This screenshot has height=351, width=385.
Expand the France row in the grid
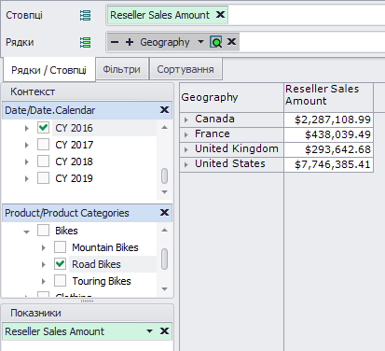186,134
